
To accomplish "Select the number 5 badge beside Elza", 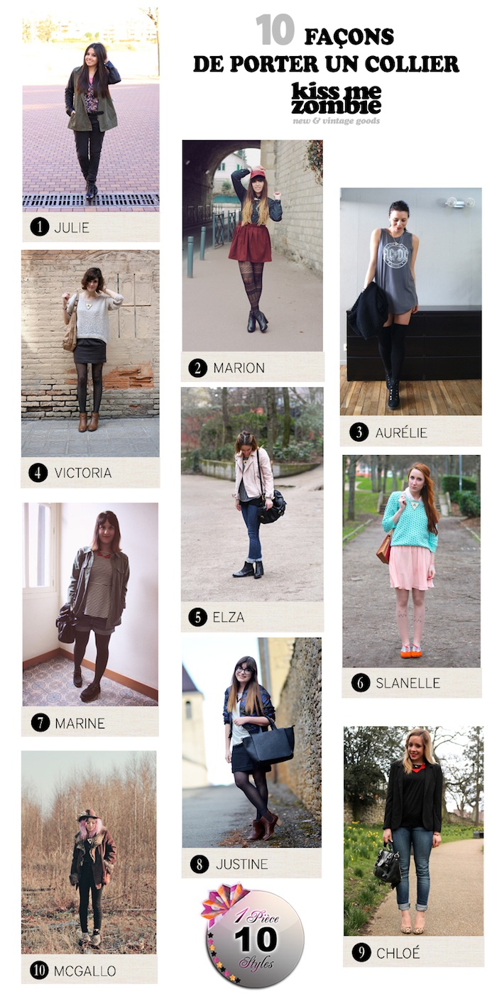I will click(x=198, y=617).
